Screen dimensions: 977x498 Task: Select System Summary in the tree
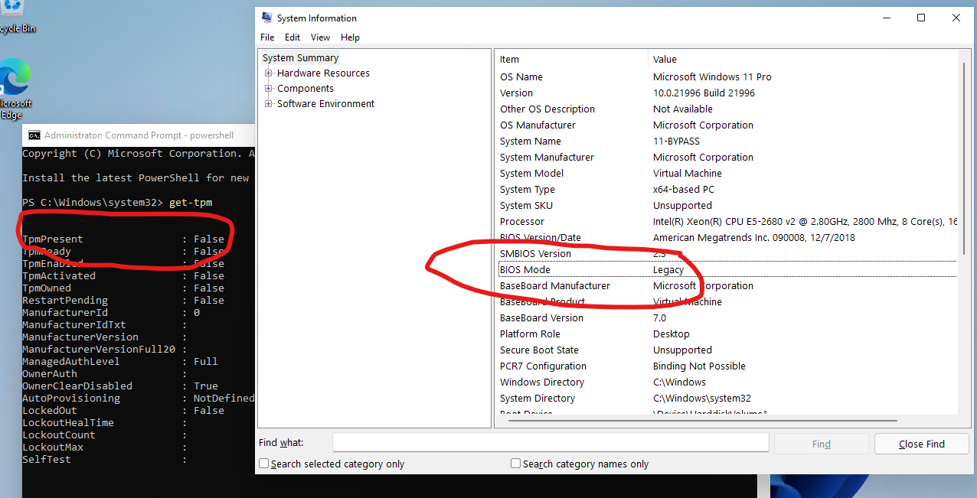pos(300,58)
